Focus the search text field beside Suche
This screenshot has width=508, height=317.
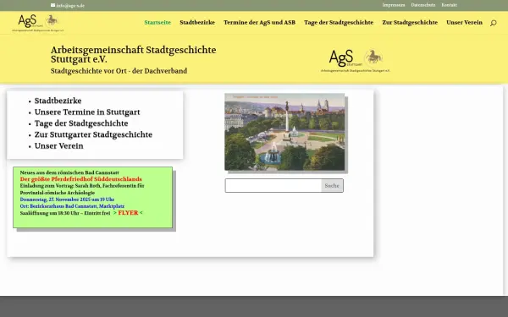[x=273, y=186]
